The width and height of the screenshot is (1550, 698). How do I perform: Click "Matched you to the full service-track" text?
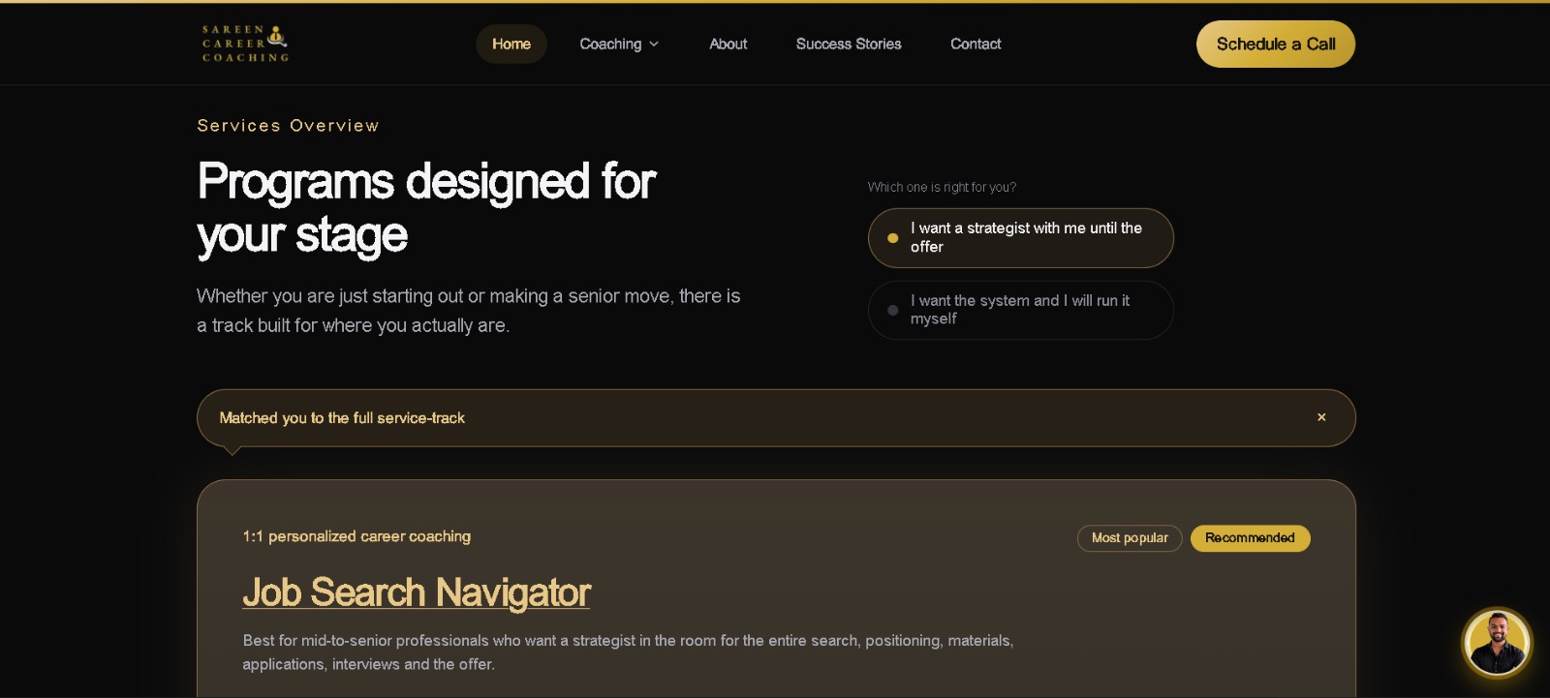click(x=342, y=418)
